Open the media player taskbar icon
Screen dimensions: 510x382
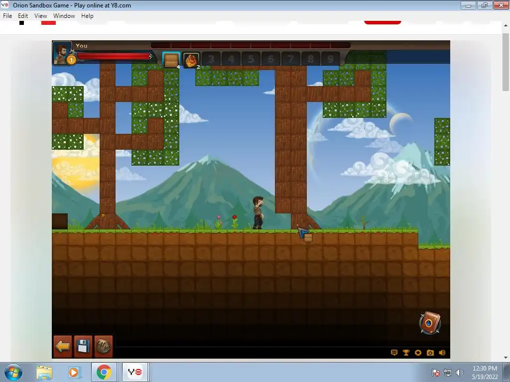tap(74, 372)
